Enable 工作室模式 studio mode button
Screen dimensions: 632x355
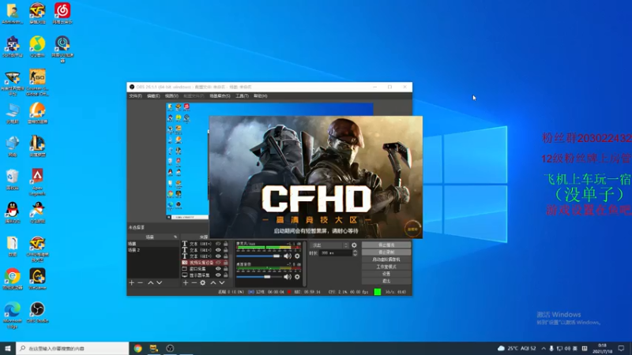pos(386,267)
